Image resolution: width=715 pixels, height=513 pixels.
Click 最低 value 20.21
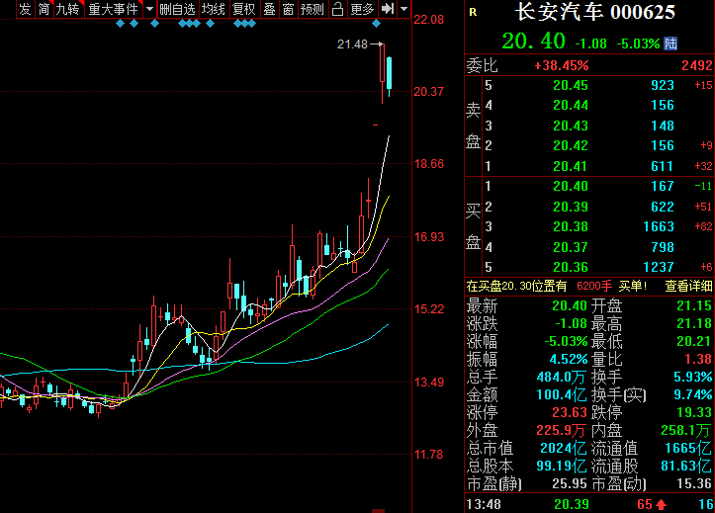click(694, 341)
